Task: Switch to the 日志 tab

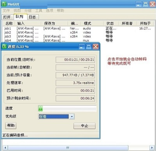Action: point(32,17)
